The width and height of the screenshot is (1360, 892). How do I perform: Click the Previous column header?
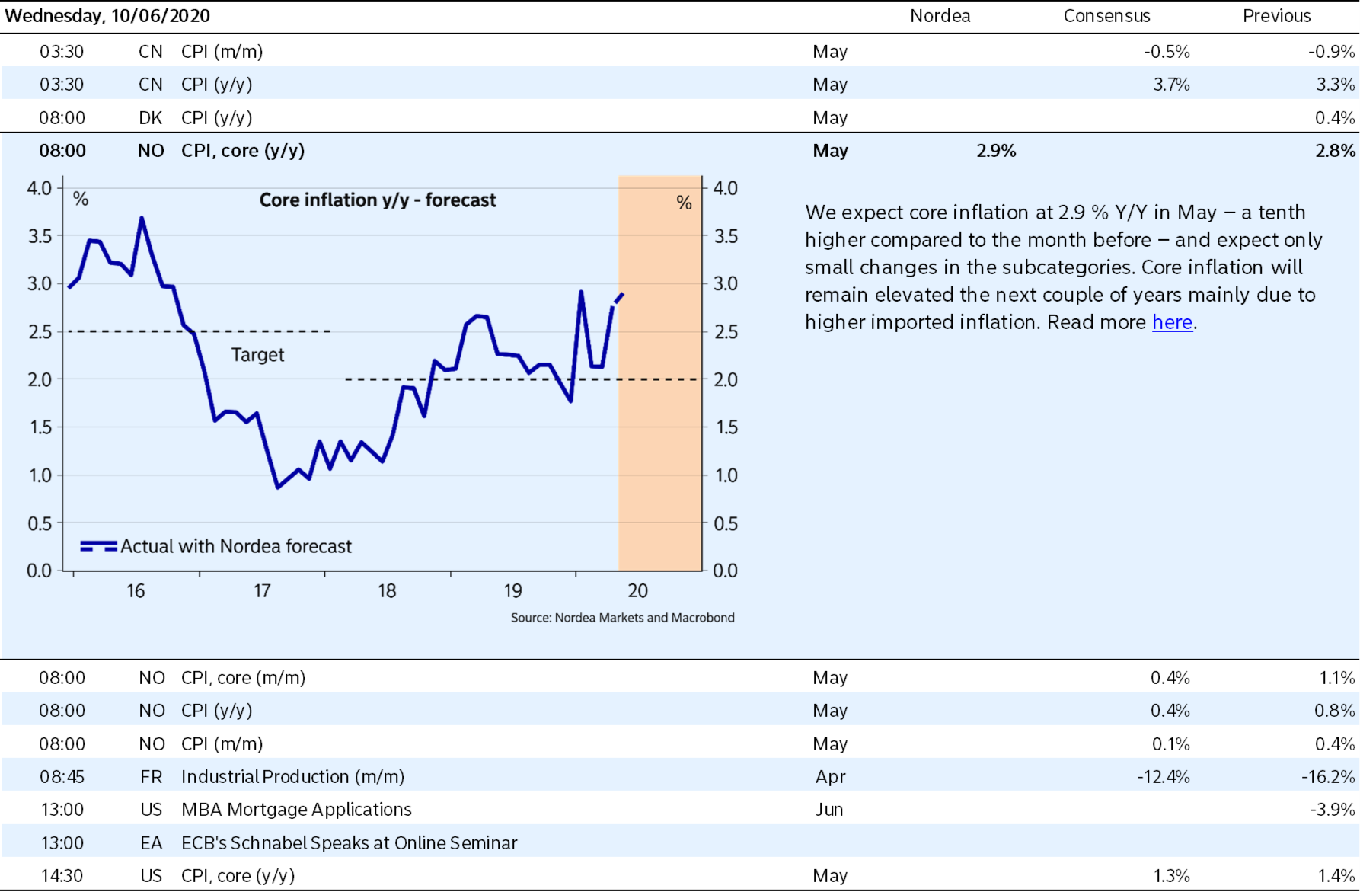[1276, 16]
